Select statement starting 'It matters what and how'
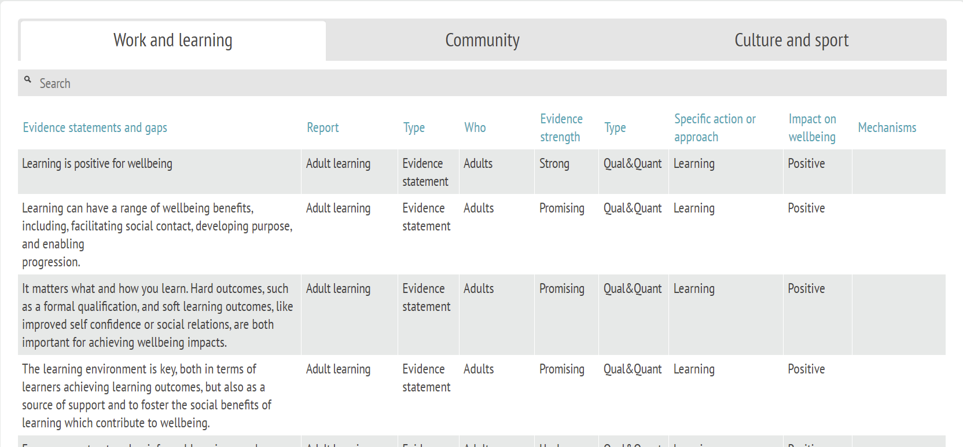 click(157, 316)
